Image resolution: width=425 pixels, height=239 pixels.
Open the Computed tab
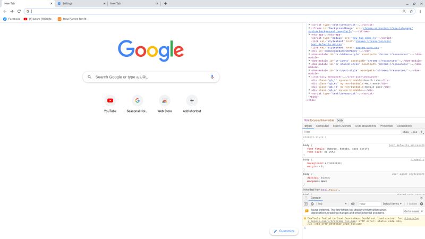click(x=322, y=126)
